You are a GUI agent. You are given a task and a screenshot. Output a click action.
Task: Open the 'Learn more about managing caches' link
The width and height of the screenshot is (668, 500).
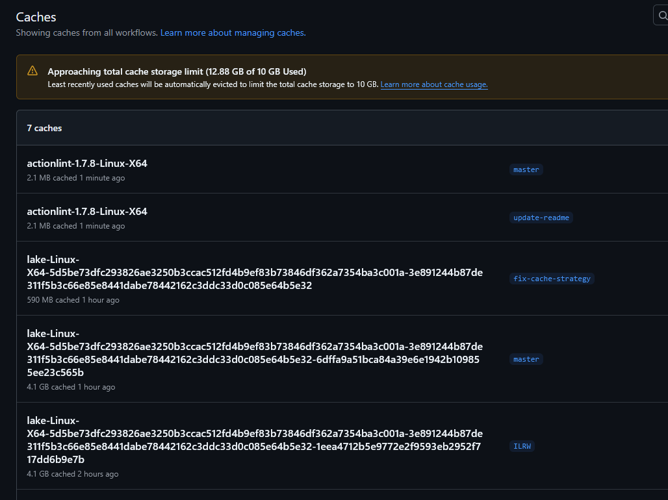pyautogui.click(x=233, y=32)
